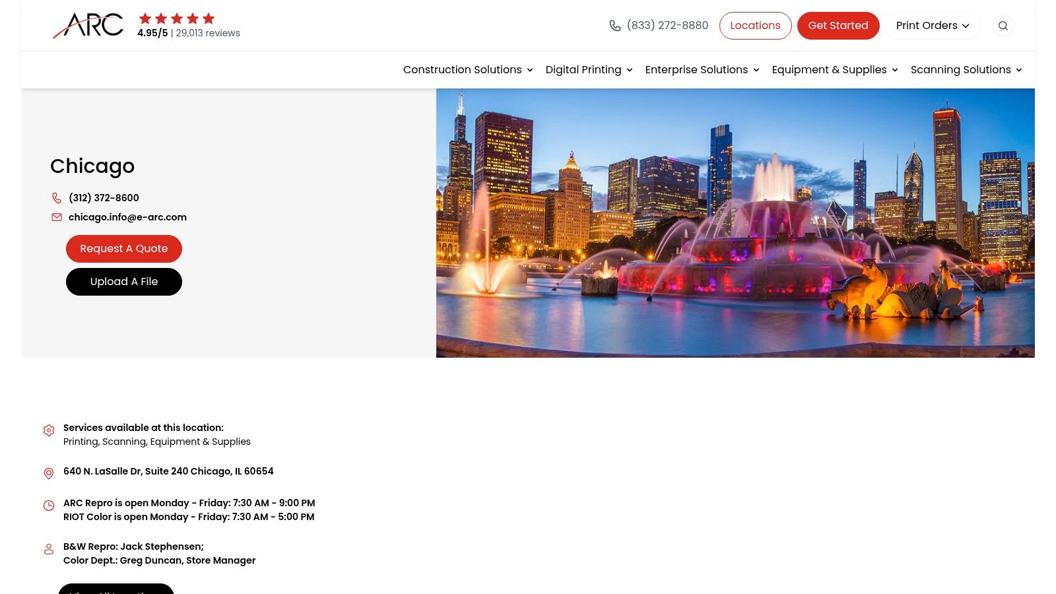
Task: Open the Equipment & Supplies menu
Action: (x=835, y=70)
